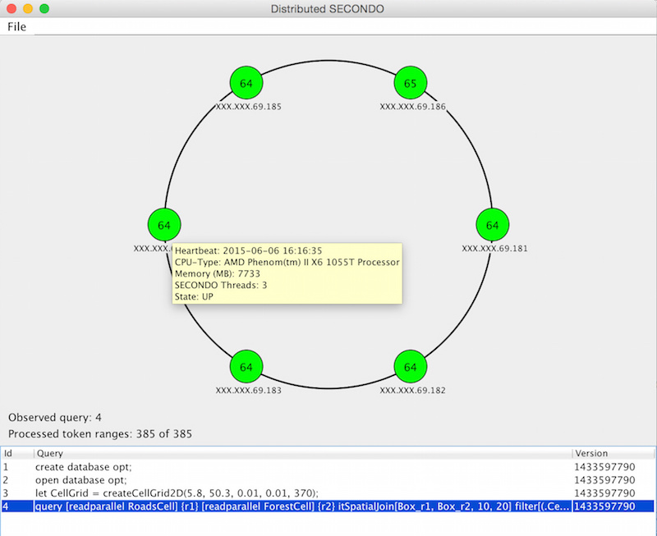Click the 'Processed token ranges' progress text
657x536 pixels.
pyautogui.click(x=99, y=433)
